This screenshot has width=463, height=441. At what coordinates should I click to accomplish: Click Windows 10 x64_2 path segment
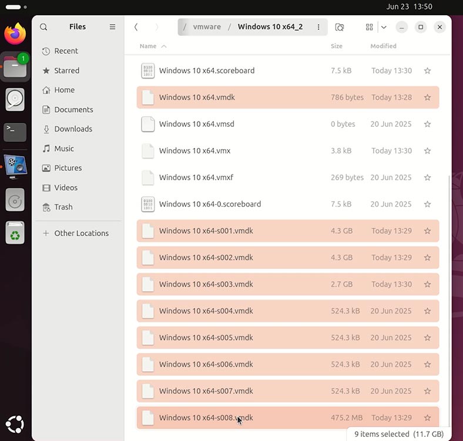pos(270,27)
